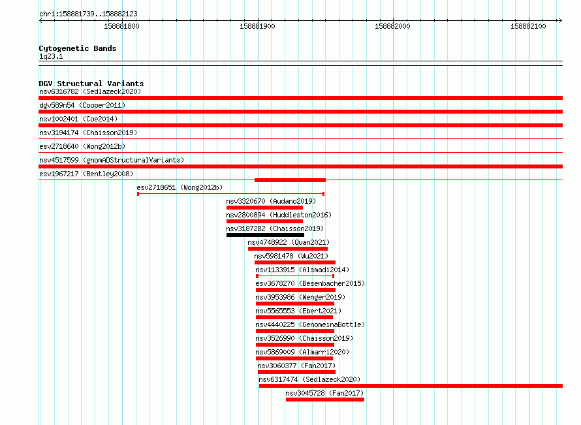
Task: Click the thin red line of nsv3194174
Action: (x=300, y=139)
